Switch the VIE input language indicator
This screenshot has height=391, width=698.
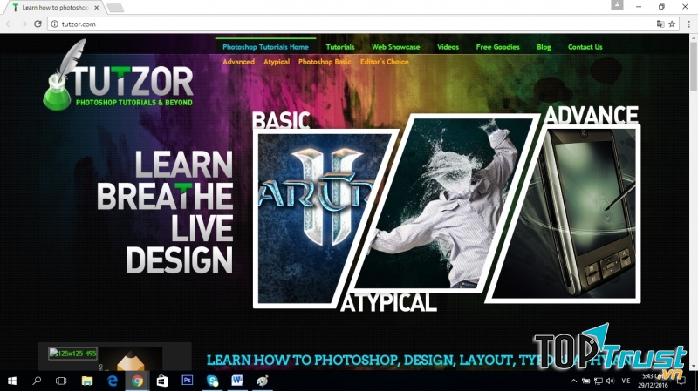point(626,381)
